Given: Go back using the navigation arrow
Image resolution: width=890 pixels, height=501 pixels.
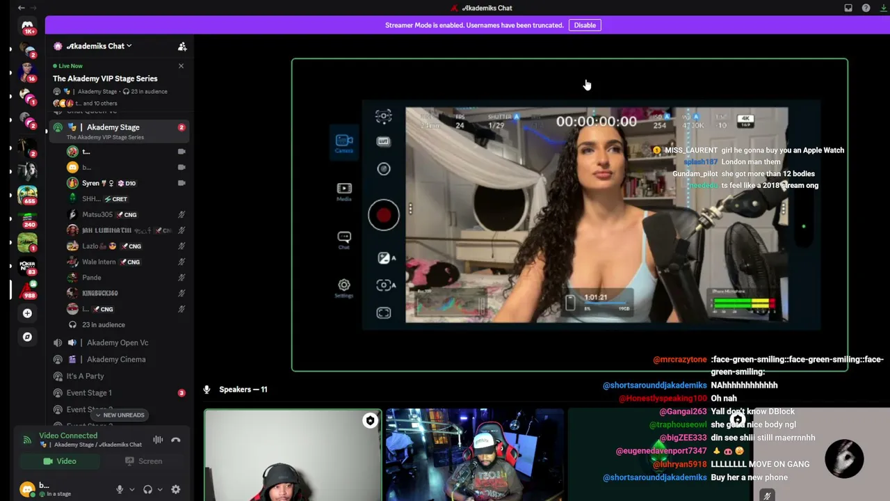Looking at the screenshot, I should tap(21, 8).
